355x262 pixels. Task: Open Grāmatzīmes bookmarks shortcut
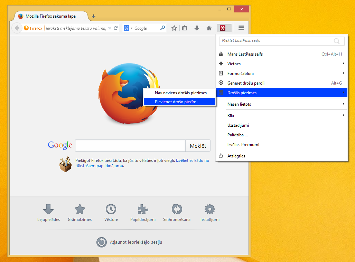[x=80, y=213]
